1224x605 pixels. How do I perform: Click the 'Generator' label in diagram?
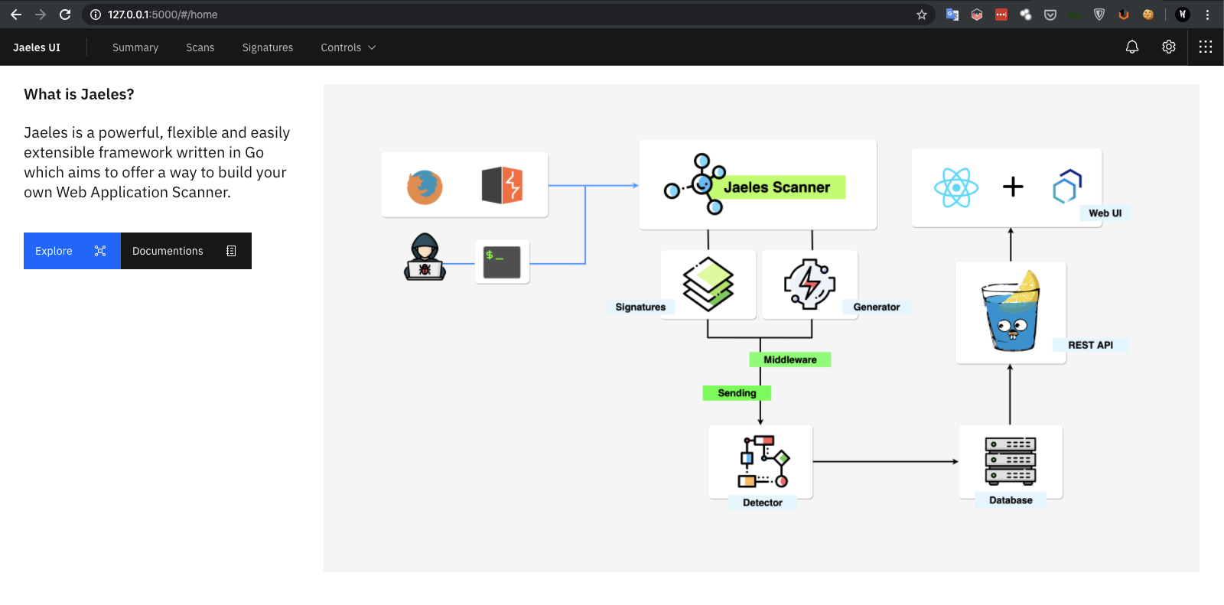[877, 307]
